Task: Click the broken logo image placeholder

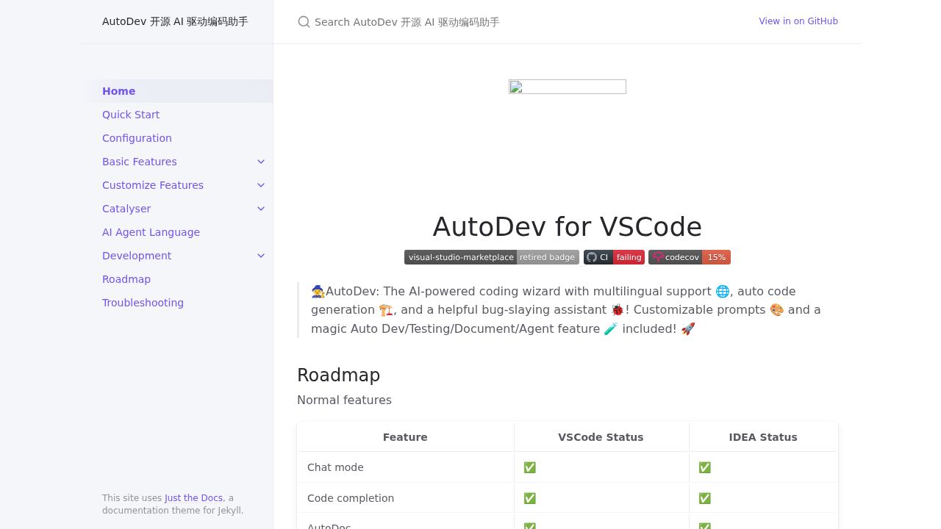Action: [568, 87]
